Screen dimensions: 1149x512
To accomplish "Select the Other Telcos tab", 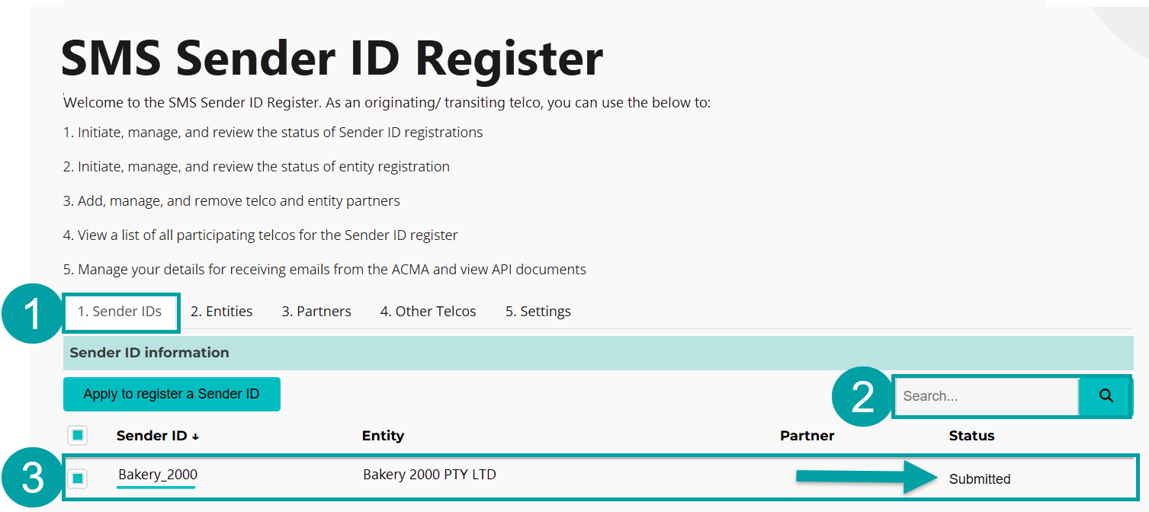I will (428, 311).
